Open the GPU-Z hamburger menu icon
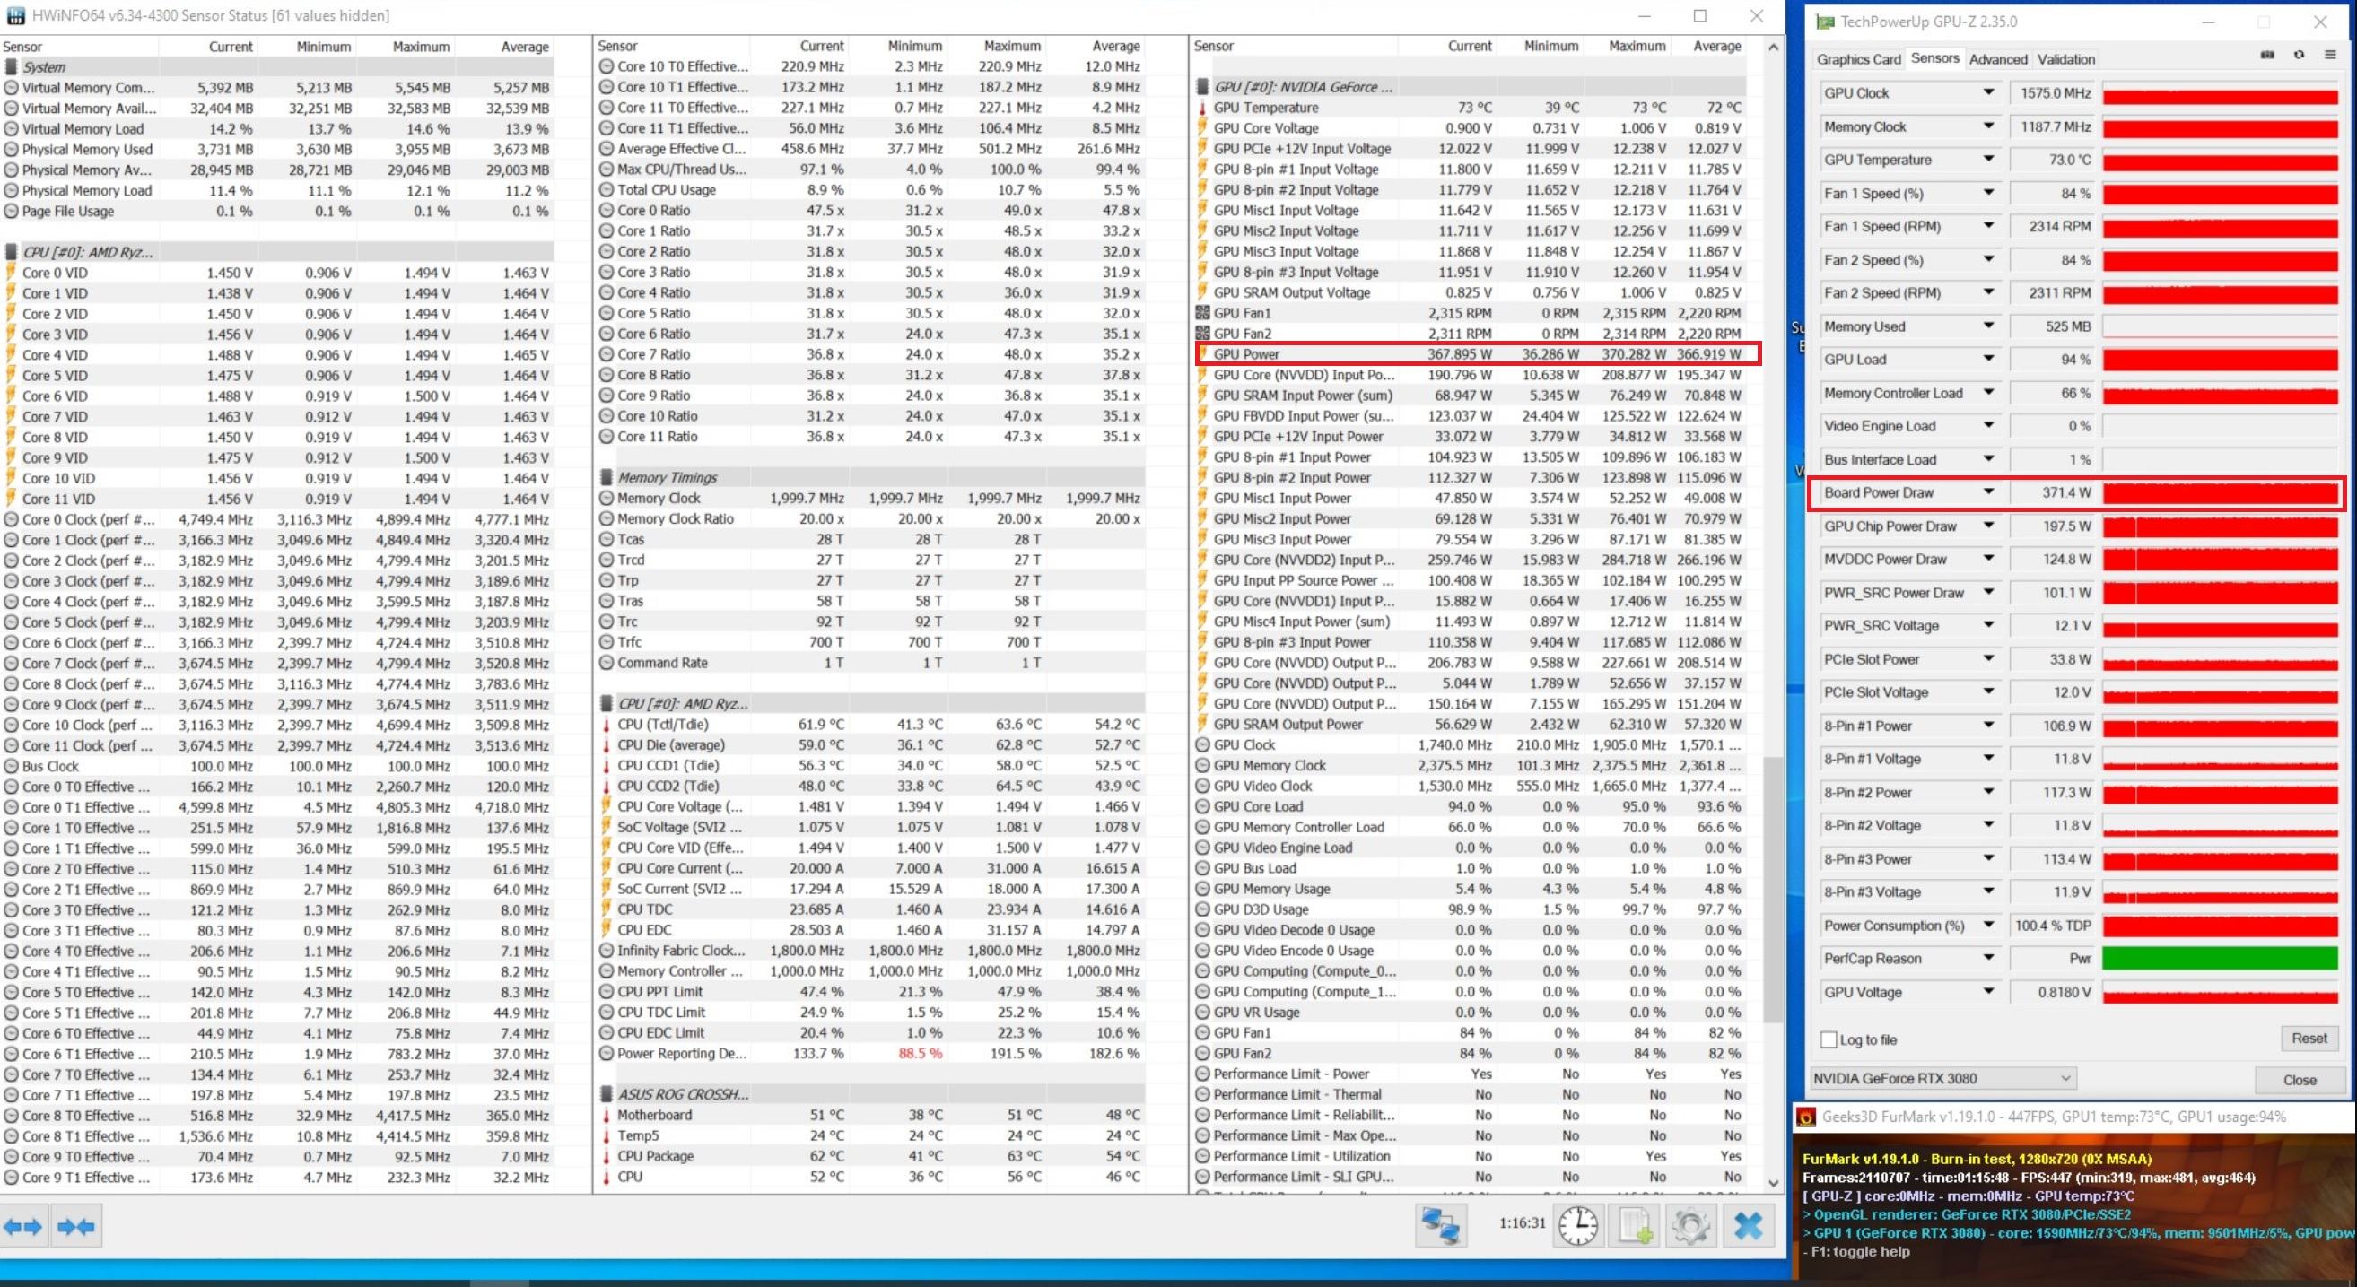This screenshot has width=2357, height=1287. (x=2329, y=55)
